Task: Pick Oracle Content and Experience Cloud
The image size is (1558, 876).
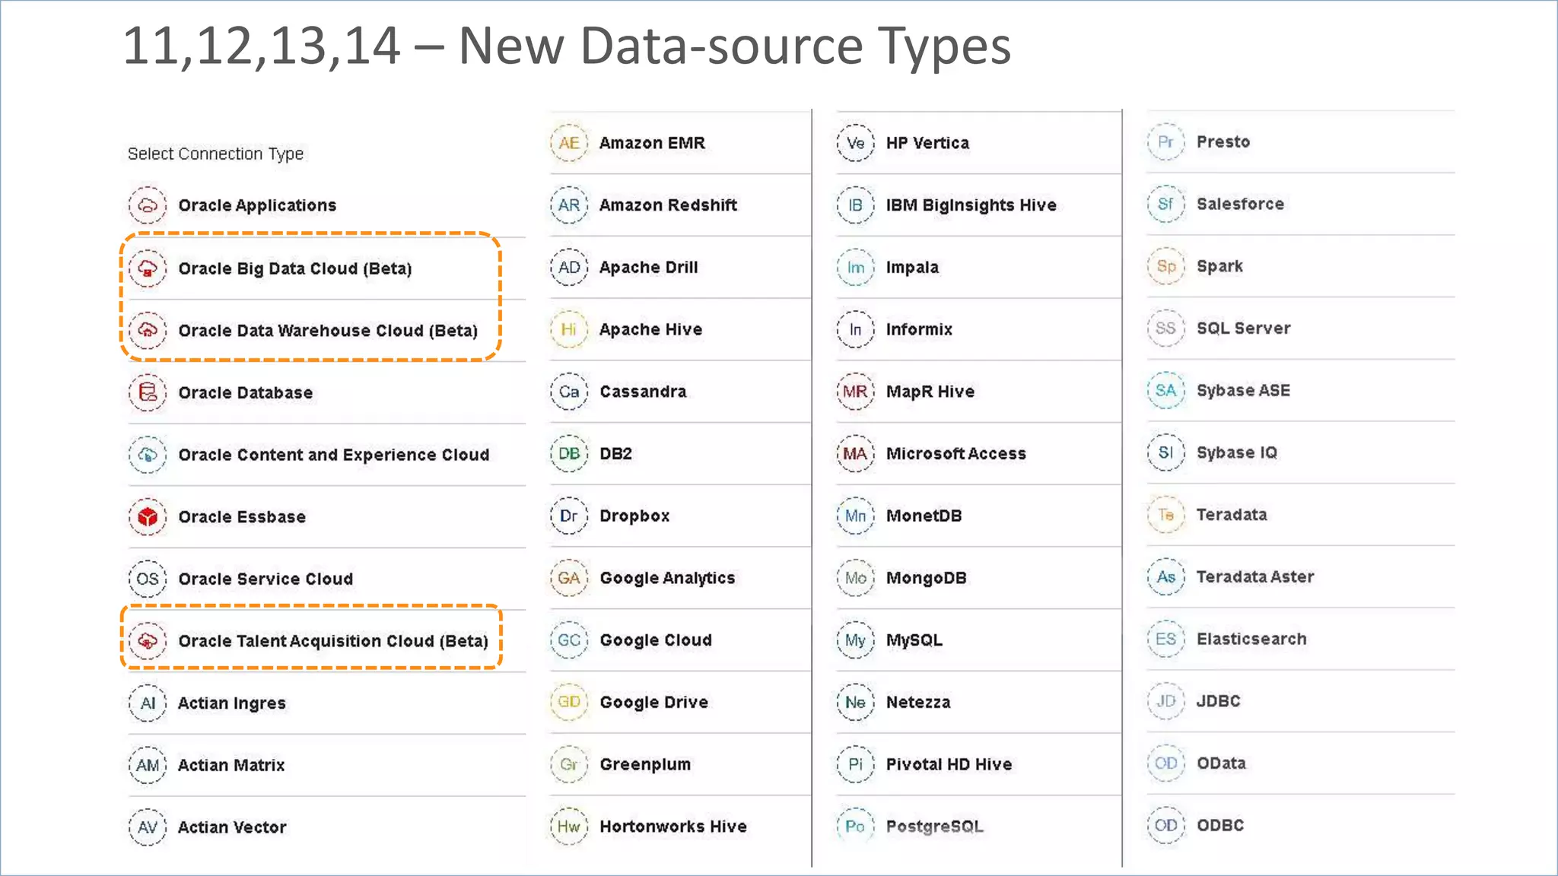Action: [x=333, y=455]
